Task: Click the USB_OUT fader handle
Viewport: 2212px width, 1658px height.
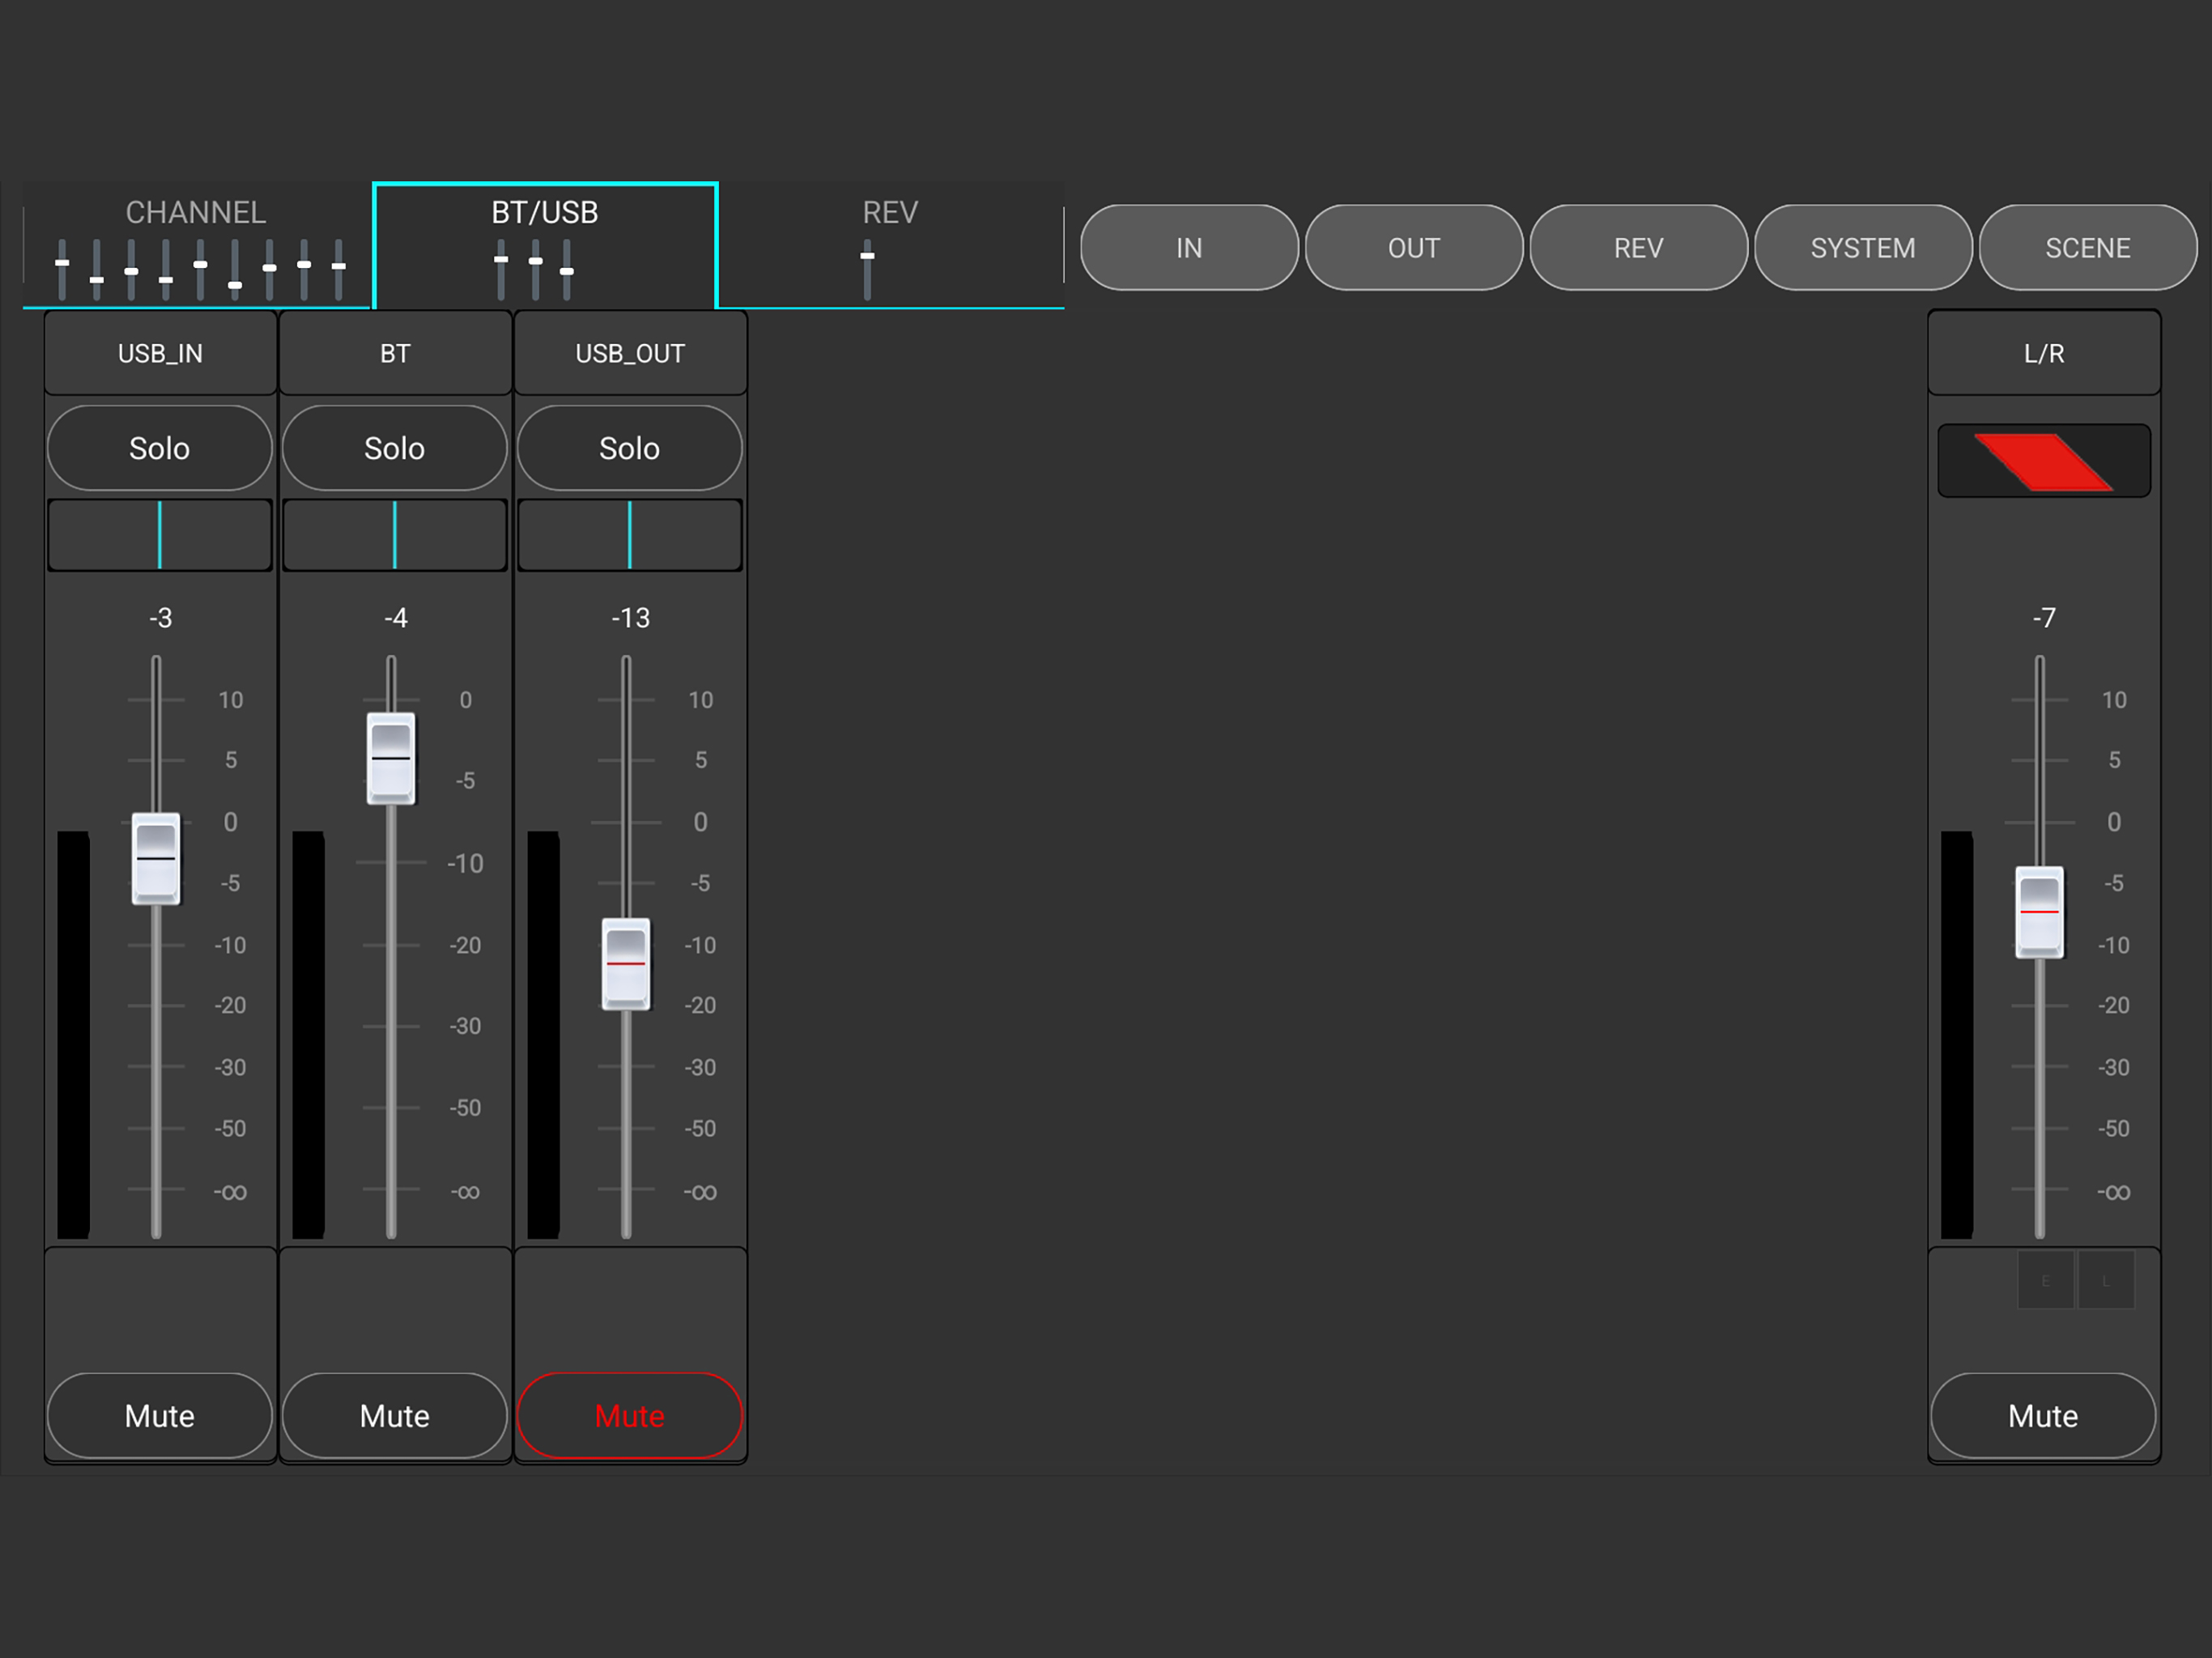Action: (x=626, y=964)
